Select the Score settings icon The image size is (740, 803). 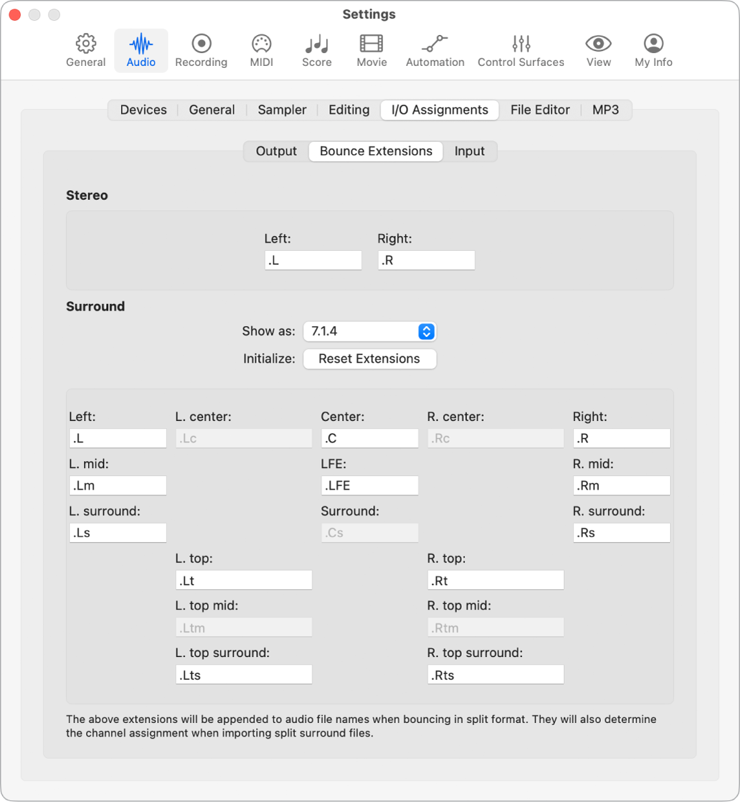click(x=316, y=49)
